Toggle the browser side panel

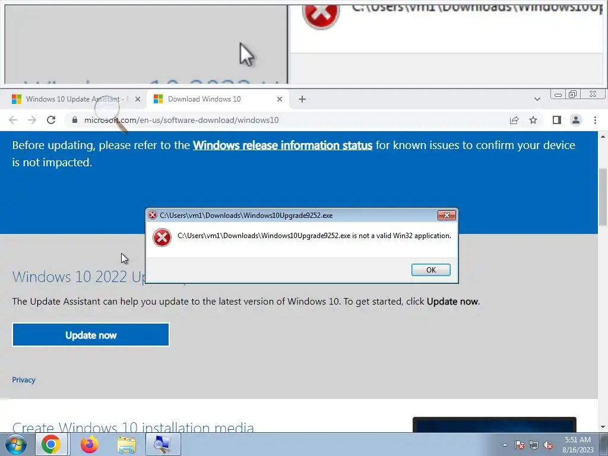tap(557, 120)
